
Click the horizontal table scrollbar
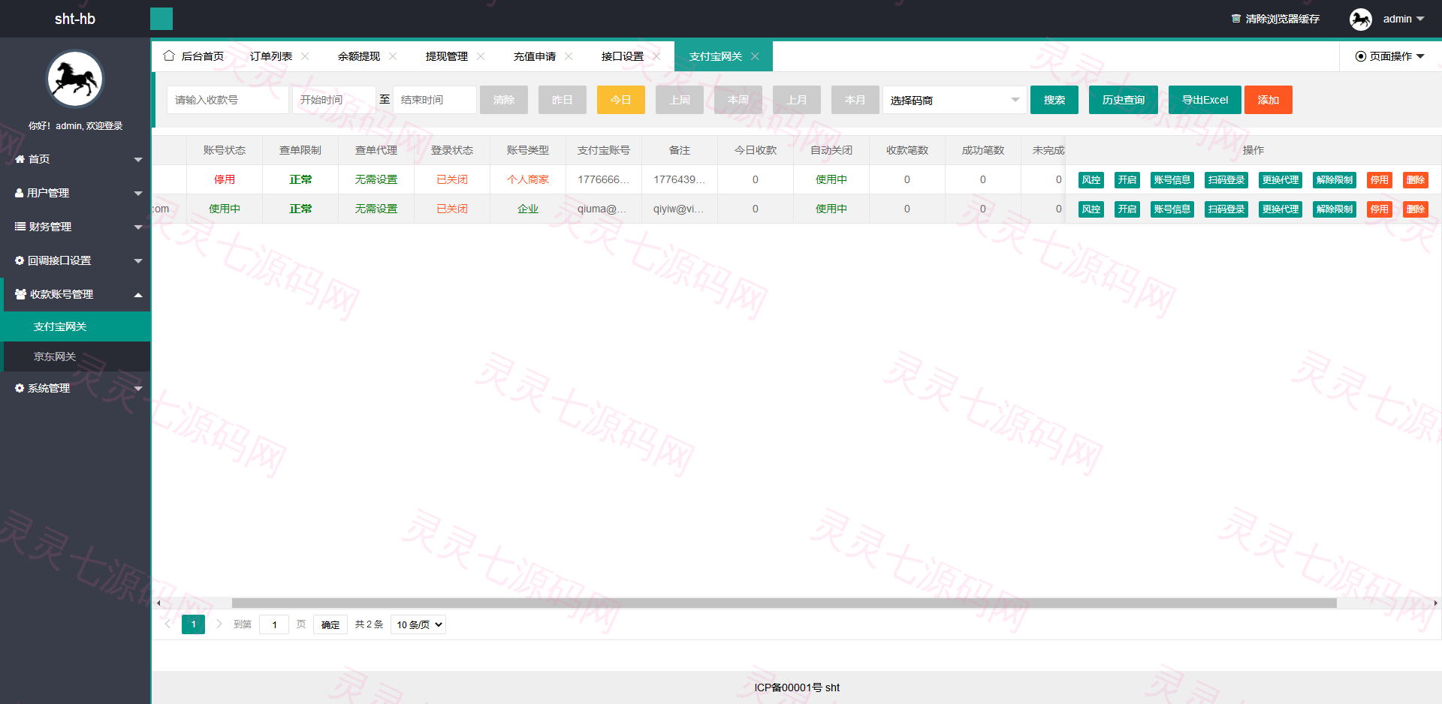(784, 603)
